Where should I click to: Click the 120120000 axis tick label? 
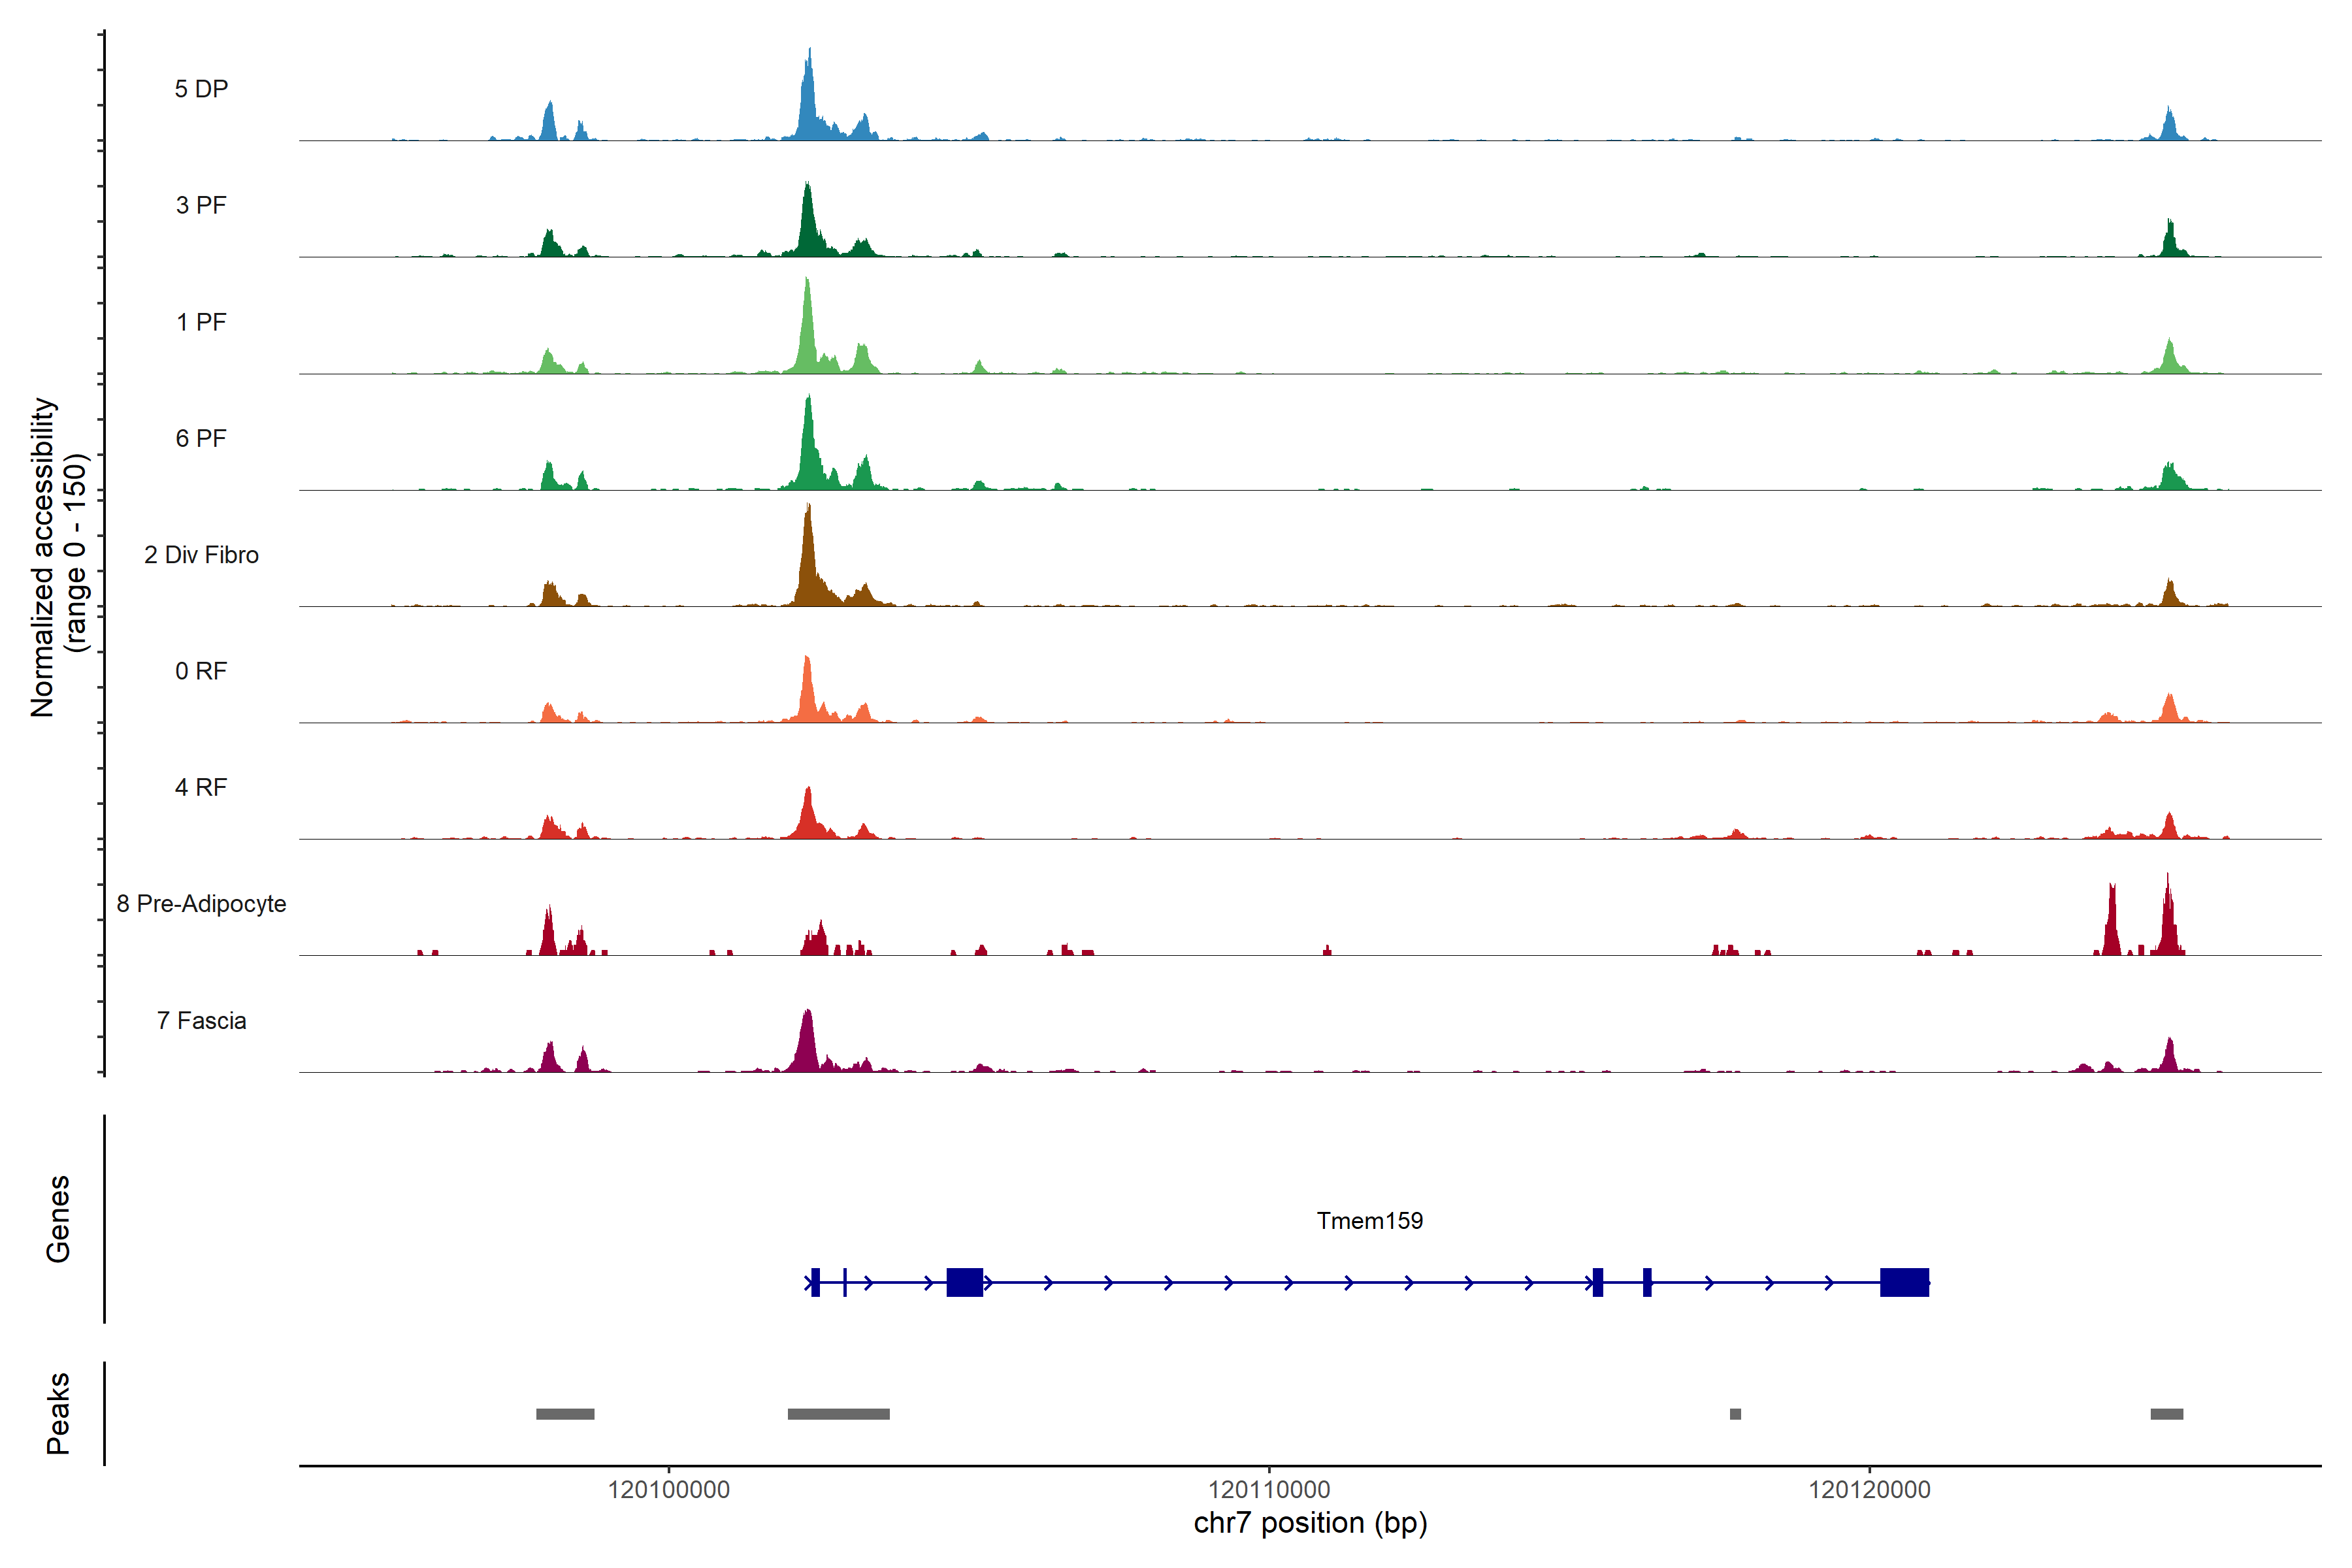pyautogui.click(x=1869, y=1490)
